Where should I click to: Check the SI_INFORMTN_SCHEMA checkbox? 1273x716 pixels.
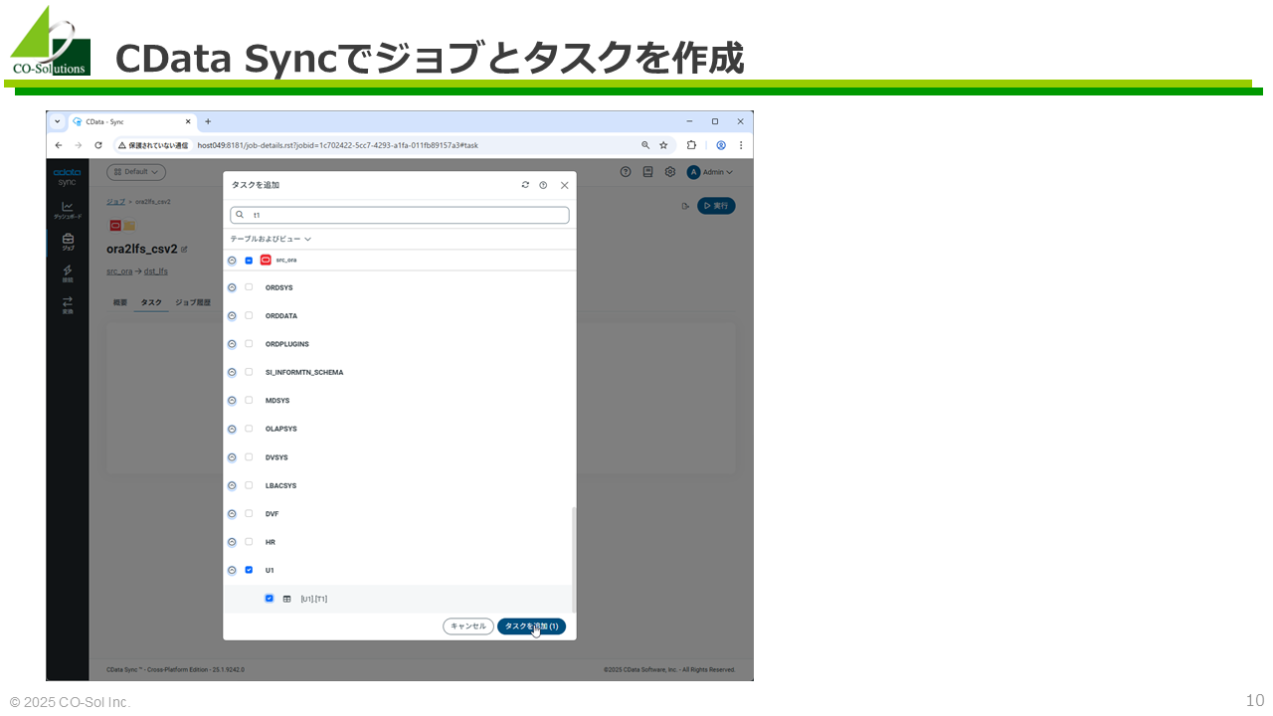click(x=249, y=372)
